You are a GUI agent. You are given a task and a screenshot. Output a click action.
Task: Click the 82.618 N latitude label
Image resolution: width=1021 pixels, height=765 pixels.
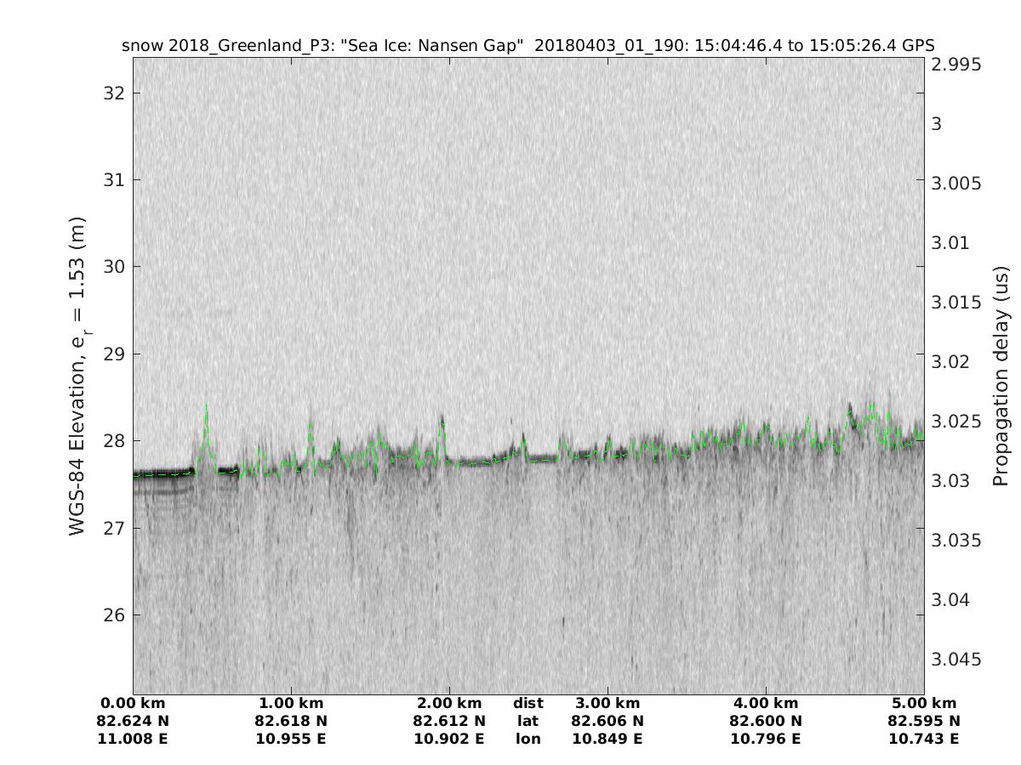coord(291,721)
